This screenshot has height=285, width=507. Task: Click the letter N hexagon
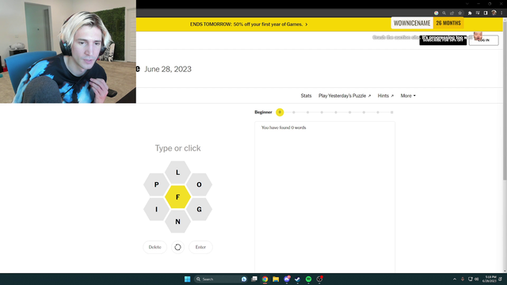177,222
